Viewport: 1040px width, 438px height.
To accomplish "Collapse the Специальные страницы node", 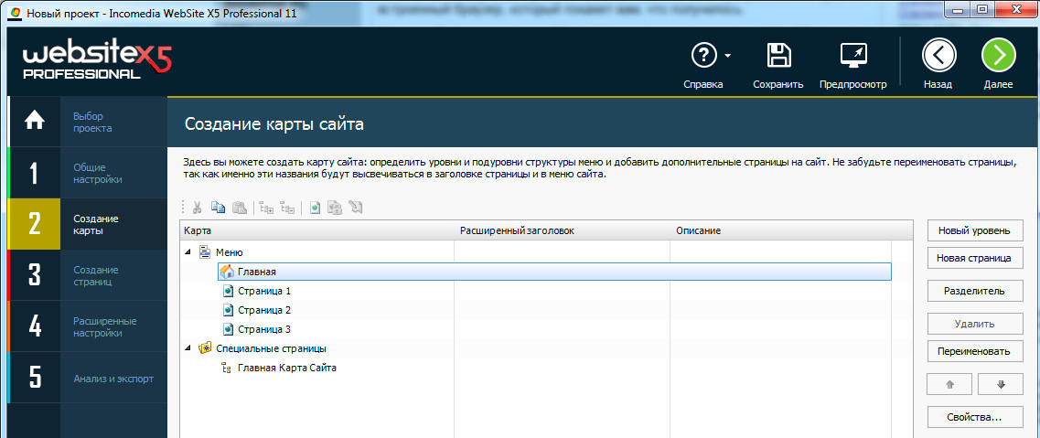I will point(188,347).
